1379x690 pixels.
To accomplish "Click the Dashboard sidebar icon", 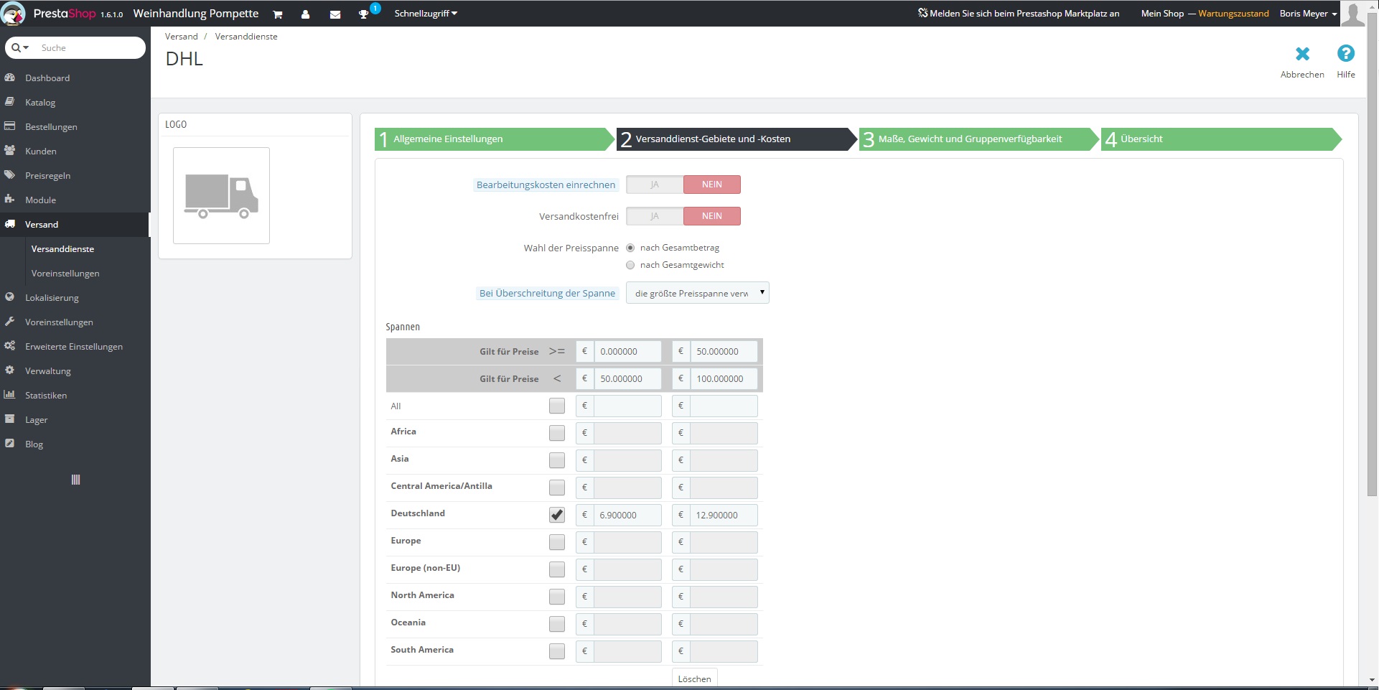I will (10, 78).
